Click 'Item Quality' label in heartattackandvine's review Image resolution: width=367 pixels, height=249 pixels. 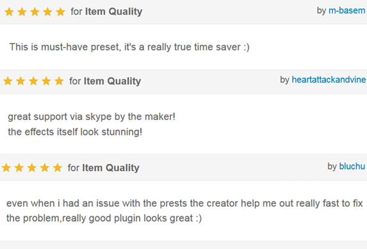112,81
